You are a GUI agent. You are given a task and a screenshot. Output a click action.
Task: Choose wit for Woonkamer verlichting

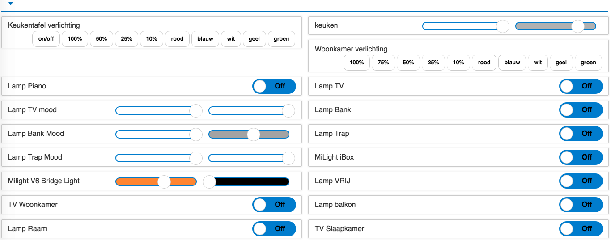click(x=538, y=63)
